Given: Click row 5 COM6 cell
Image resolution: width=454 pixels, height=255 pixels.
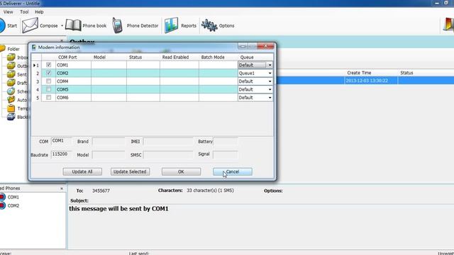Looking at the screenshot, I should pos(74,98).
